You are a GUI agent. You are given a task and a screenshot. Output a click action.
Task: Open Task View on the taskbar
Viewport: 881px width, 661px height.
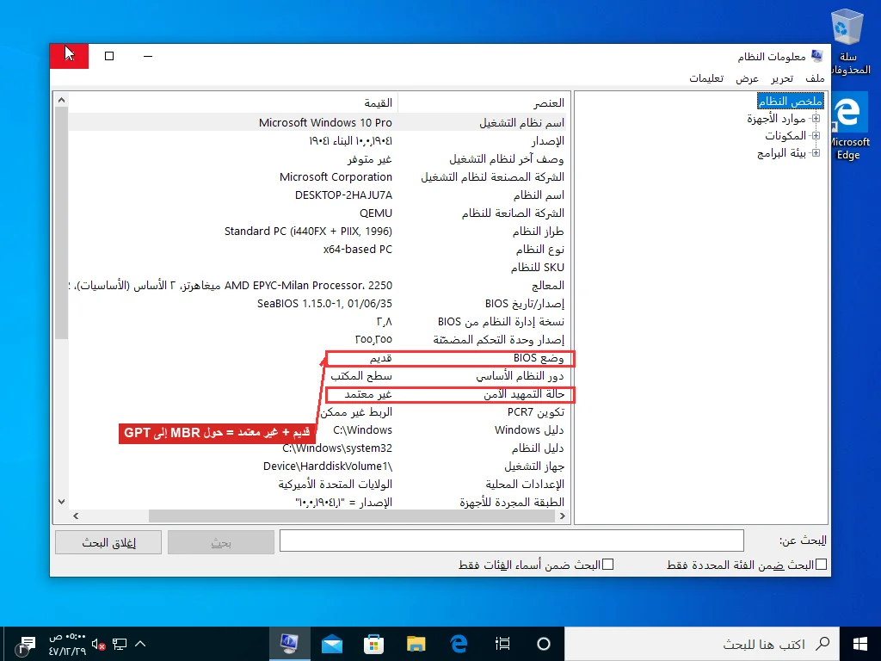click(502, 644)
